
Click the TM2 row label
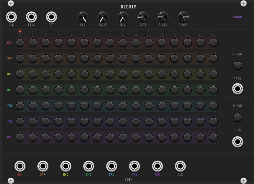click(x=10, y=122)
